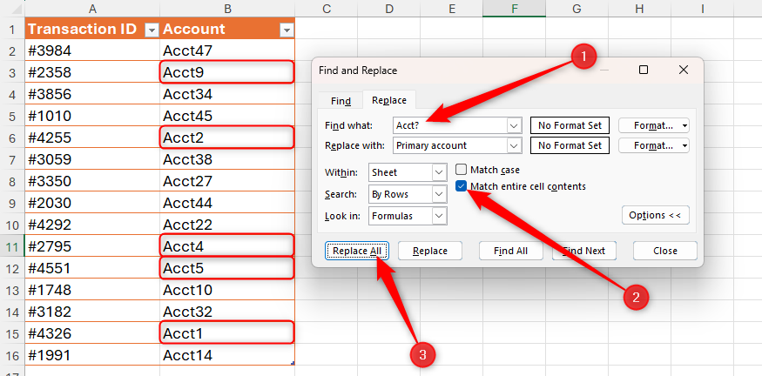Close the Find and Replace dialog window
Viewport: 762px width, 376px height.
coord(683,70)
